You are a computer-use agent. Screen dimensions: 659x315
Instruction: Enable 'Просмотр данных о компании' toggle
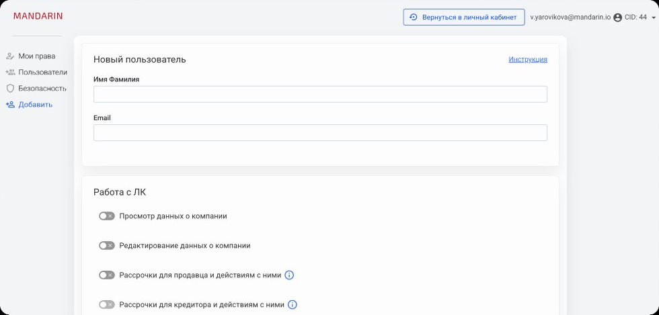107,216
